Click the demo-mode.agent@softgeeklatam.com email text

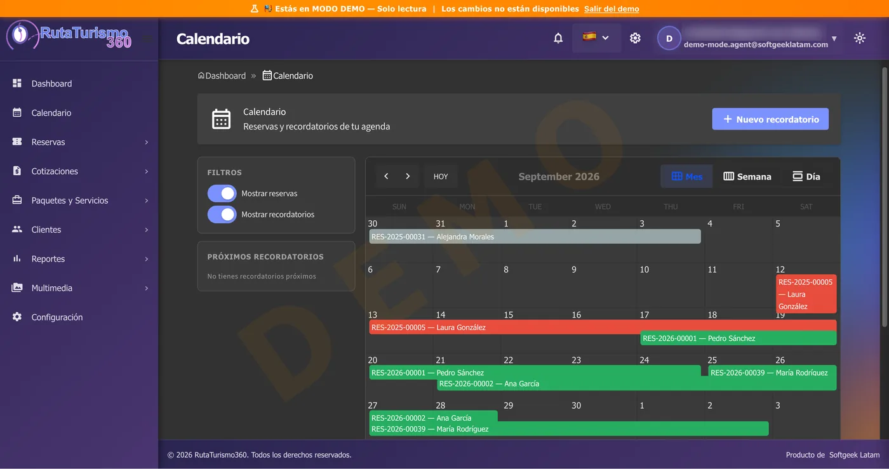click(756, 44)
